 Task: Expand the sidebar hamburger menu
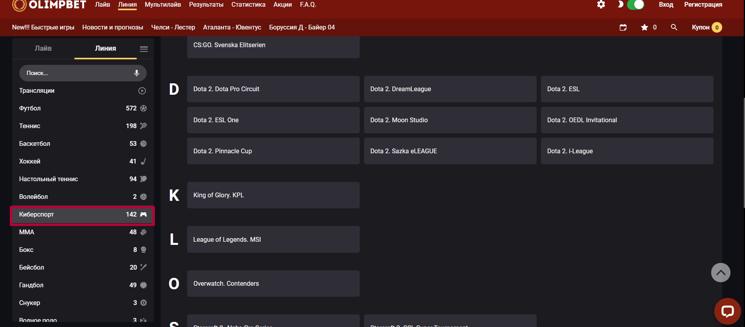(x=144, y=49)
